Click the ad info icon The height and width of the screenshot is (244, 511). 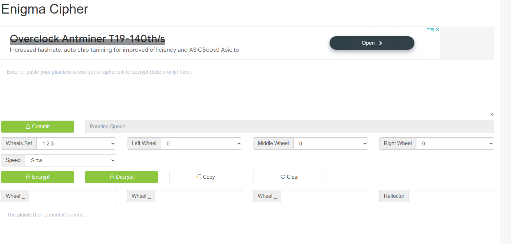pyautogui.click(x=430, y=30)
